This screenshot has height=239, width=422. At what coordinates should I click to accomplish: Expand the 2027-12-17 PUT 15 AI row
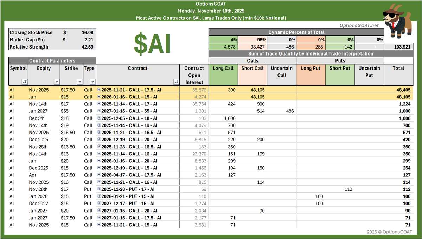click(x=99, y=203)
